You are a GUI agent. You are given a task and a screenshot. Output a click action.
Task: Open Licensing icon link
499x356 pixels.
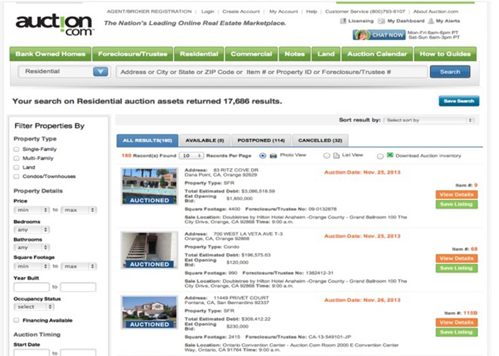[343, 21]
